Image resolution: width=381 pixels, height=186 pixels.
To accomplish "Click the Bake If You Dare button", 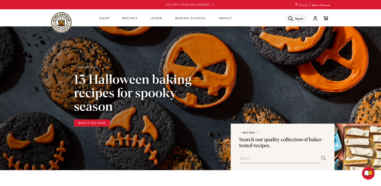I will 92,123.
